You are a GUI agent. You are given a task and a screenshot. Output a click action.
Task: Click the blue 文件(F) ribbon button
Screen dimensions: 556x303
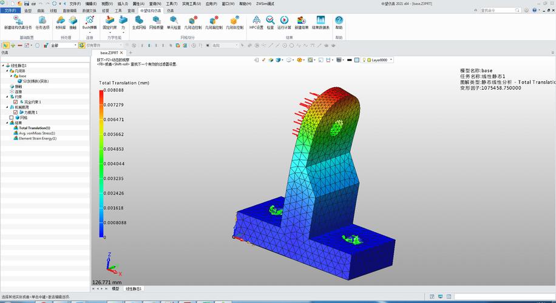[x=10, y=11]
